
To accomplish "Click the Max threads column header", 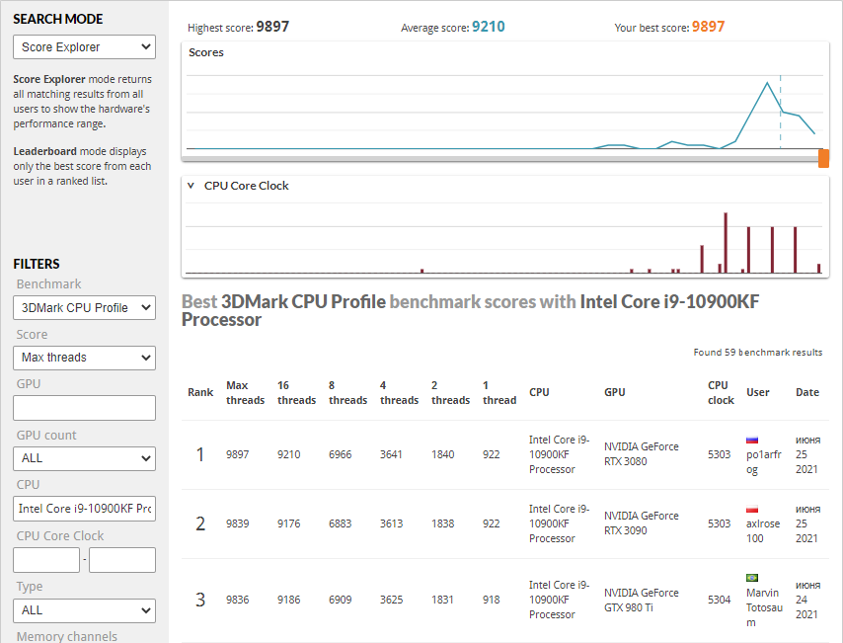I will pos(245,393).
